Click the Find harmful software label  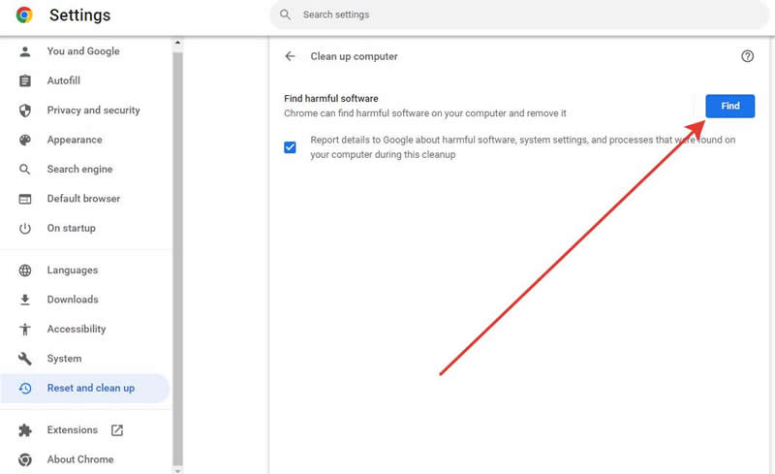(331, 99)
